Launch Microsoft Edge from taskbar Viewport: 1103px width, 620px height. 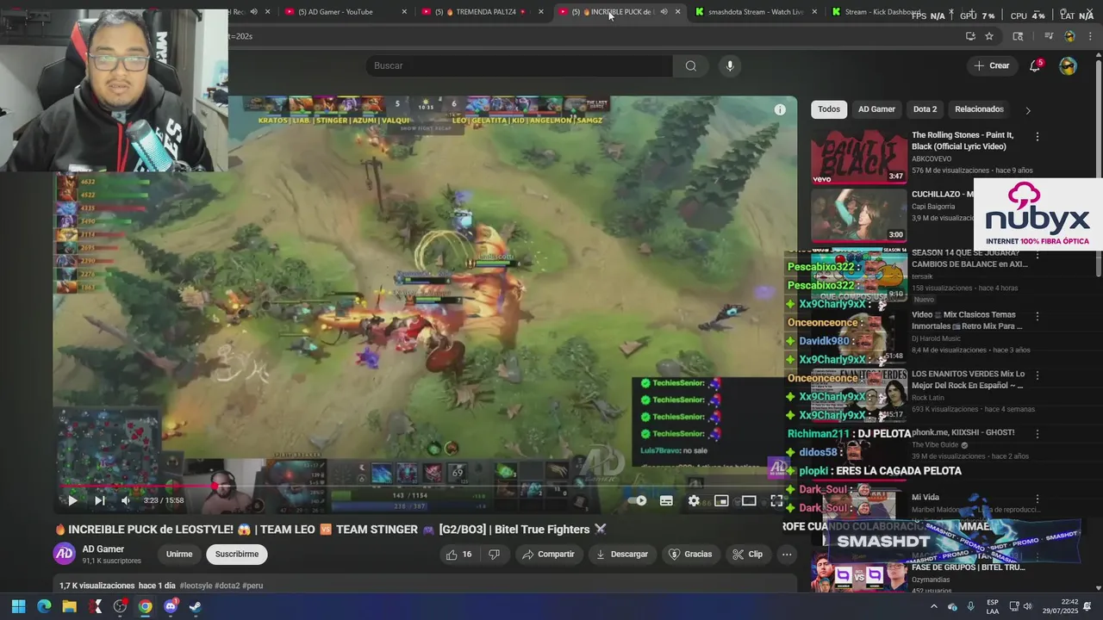click(x=44, y=606)
